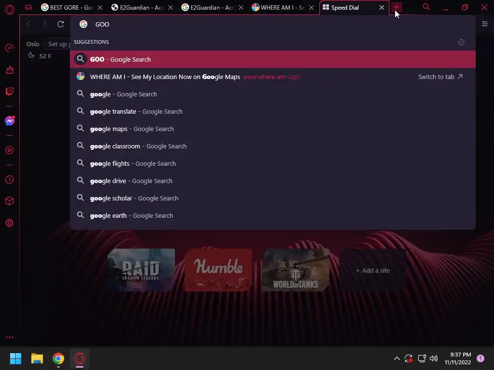Open Settings gear icon in sidebar
This screenshot has width=494, height=370.
(x=10, y=223)
